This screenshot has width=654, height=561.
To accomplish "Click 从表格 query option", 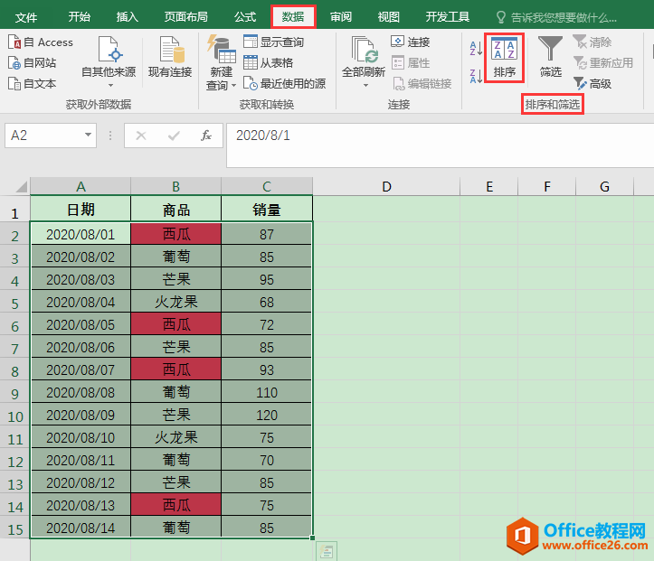I will tap(268, 63).
